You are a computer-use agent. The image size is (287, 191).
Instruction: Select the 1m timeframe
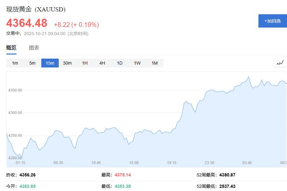tap(15, 63)
